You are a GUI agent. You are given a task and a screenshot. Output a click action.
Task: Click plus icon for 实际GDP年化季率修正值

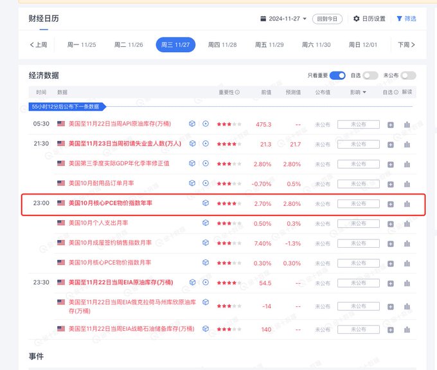tap(391, 164)
